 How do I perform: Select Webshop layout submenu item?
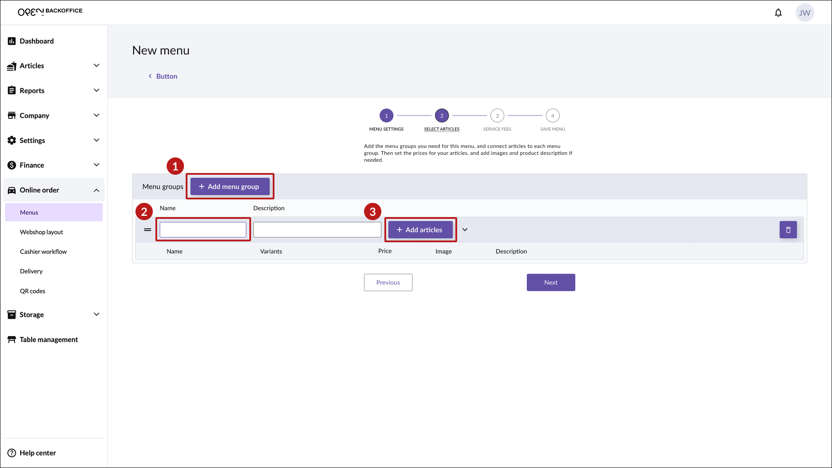click(42, 232)
